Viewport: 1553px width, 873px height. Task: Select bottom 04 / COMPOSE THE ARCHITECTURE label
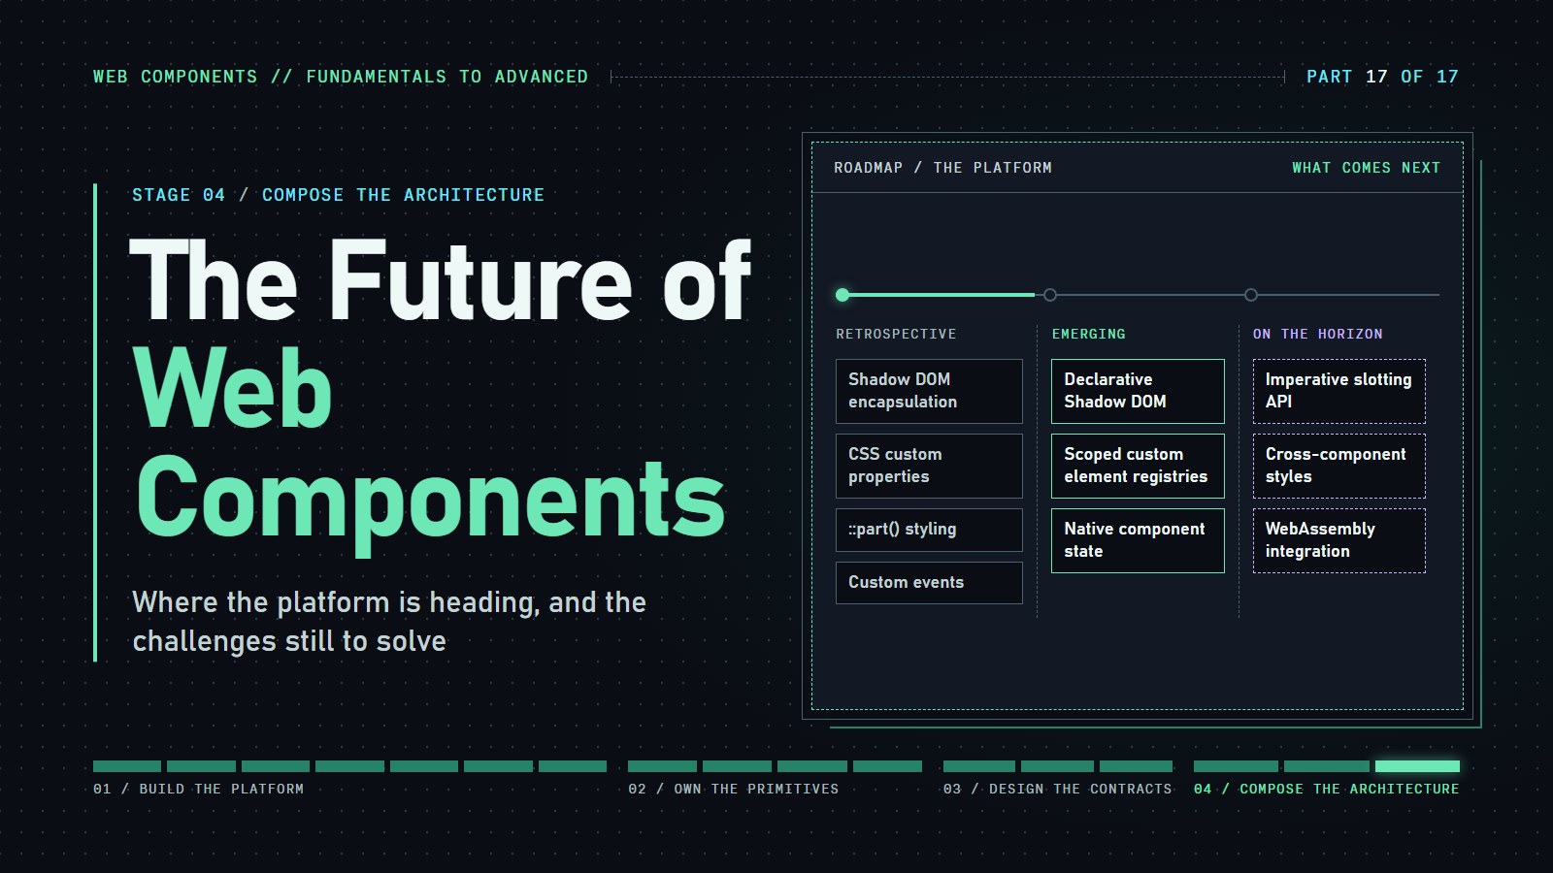1326,789
